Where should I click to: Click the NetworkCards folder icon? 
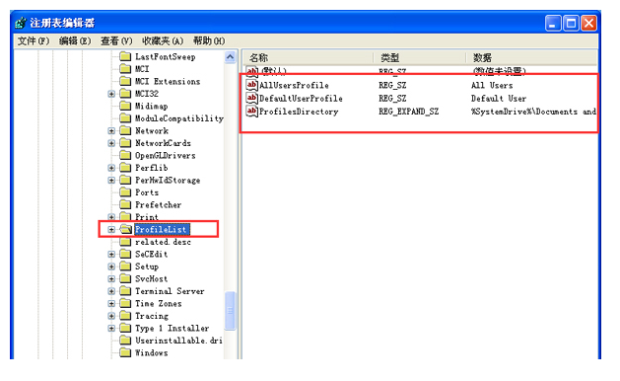tap(125, 143)
